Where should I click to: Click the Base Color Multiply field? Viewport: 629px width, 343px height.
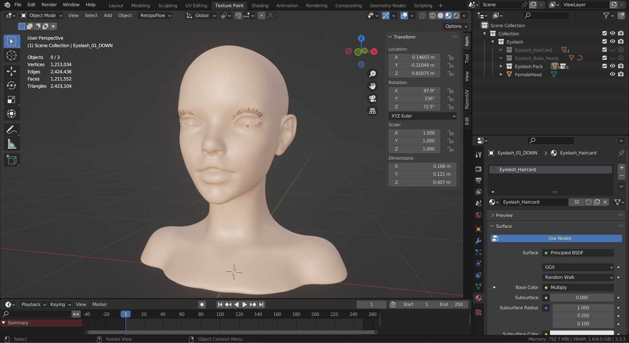pos(578,287)
